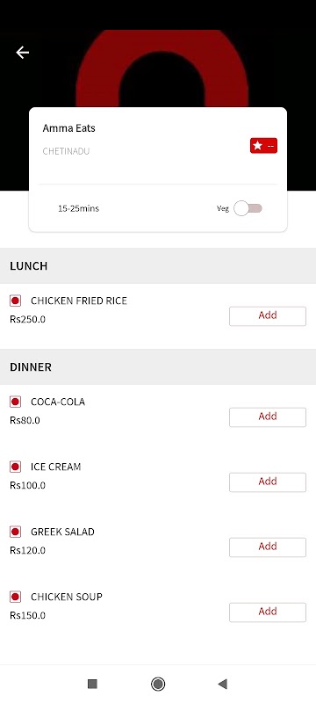
Task: Click non-veg indicator beside Chicken Soup
Action: tap(15, 597)
